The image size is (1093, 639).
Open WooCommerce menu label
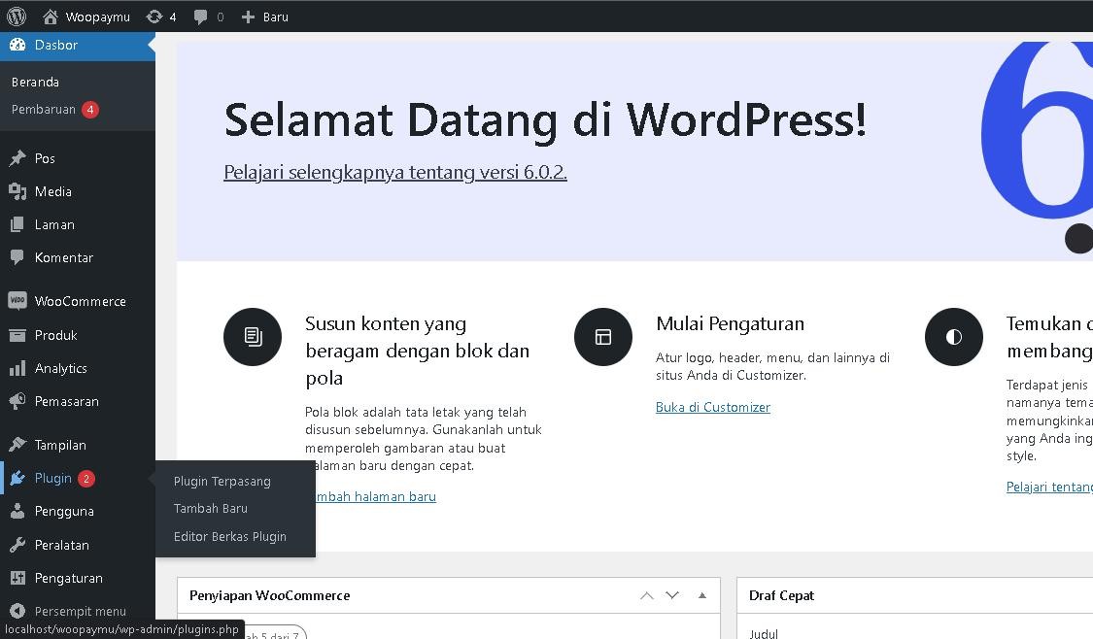click(81, 301)
